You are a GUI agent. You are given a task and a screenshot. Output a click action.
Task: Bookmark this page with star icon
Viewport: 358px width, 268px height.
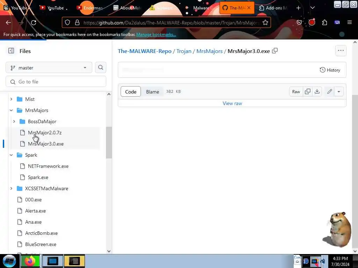[x=265, y=23]
